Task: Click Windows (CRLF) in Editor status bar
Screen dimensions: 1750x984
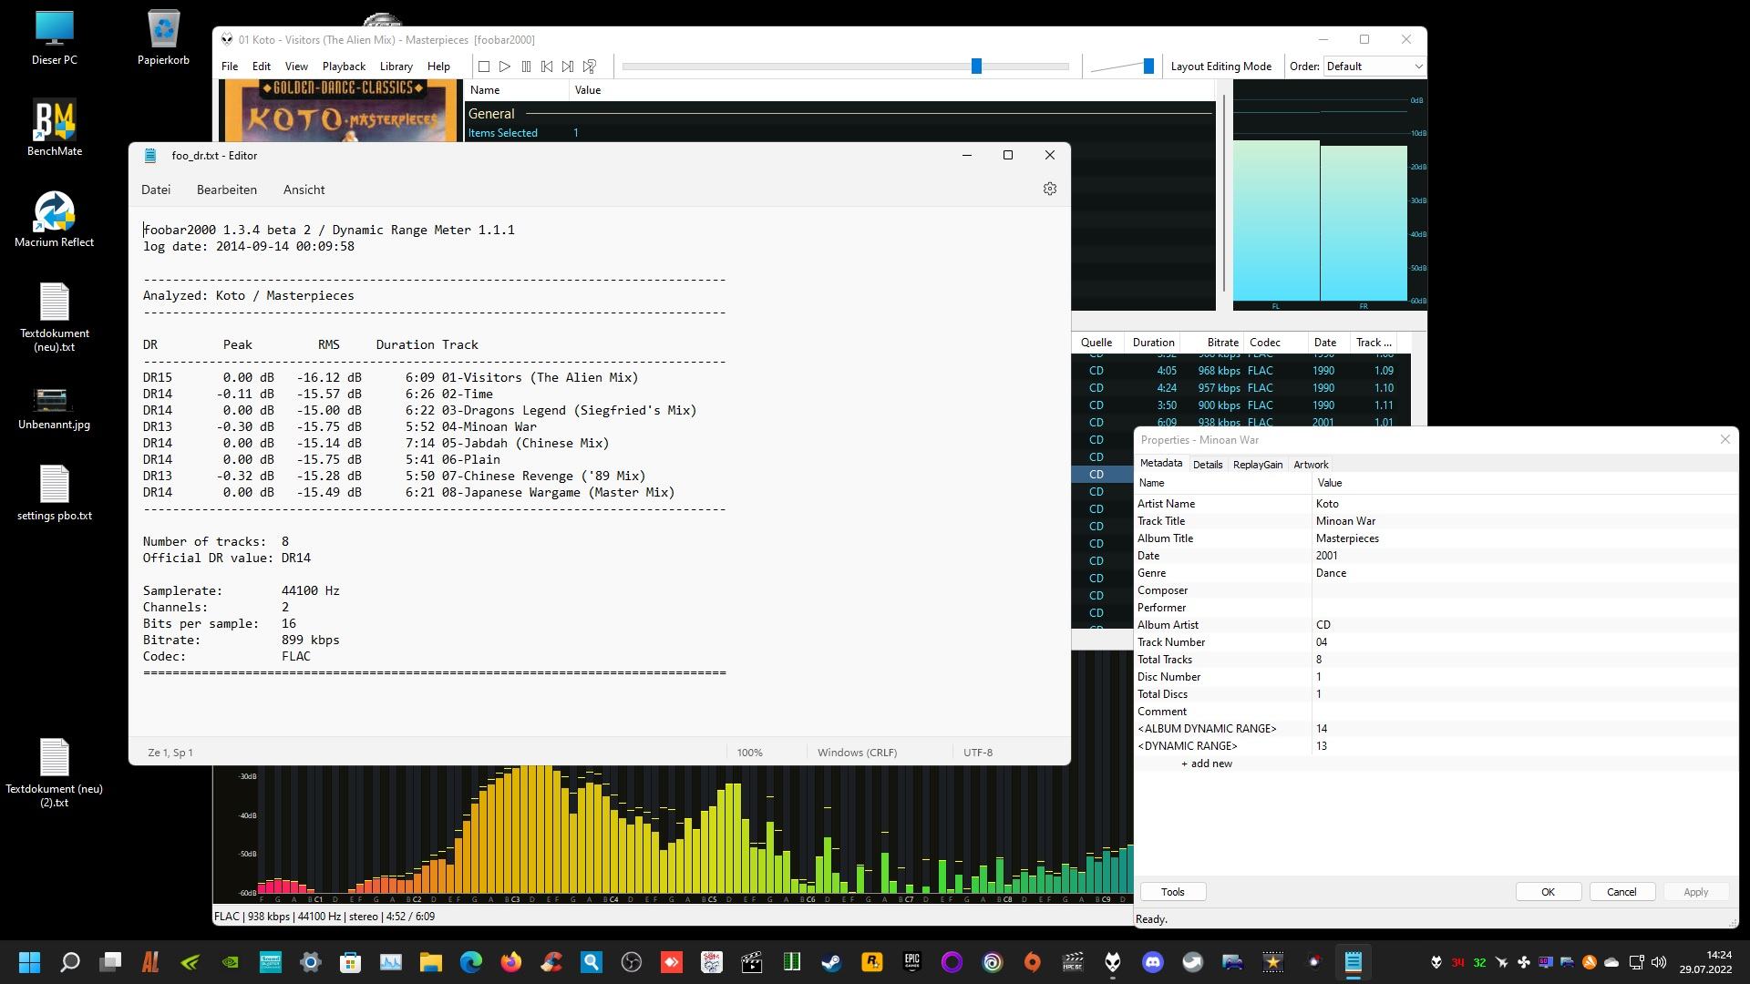Action: point(857,753)
